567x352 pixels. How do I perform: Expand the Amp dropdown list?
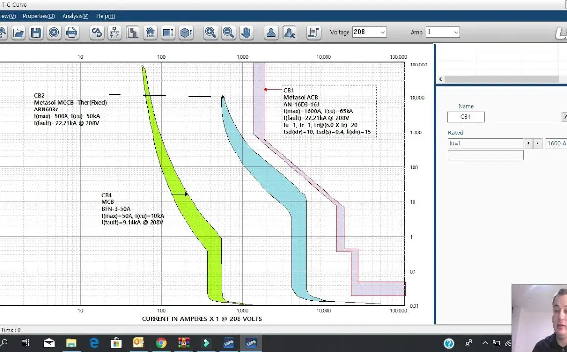tap(442, 32)
